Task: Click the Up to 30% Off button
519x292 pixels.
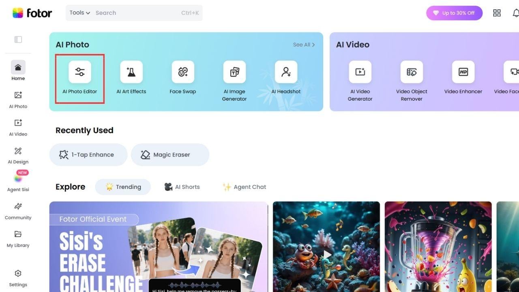Action: pyautogui.click(x=454, y=13)
